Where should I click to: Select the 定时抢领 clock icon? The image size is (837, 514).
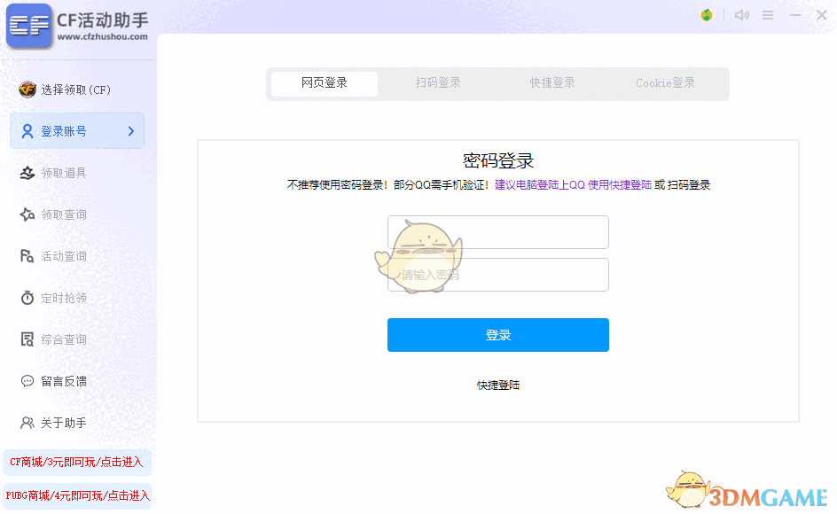(27, 297)
